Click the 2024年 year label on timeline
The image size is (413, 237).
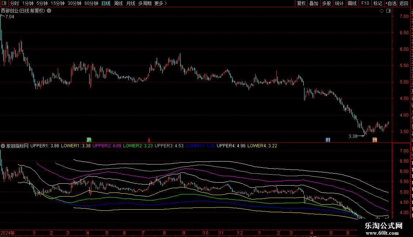(x=8, y=233)
